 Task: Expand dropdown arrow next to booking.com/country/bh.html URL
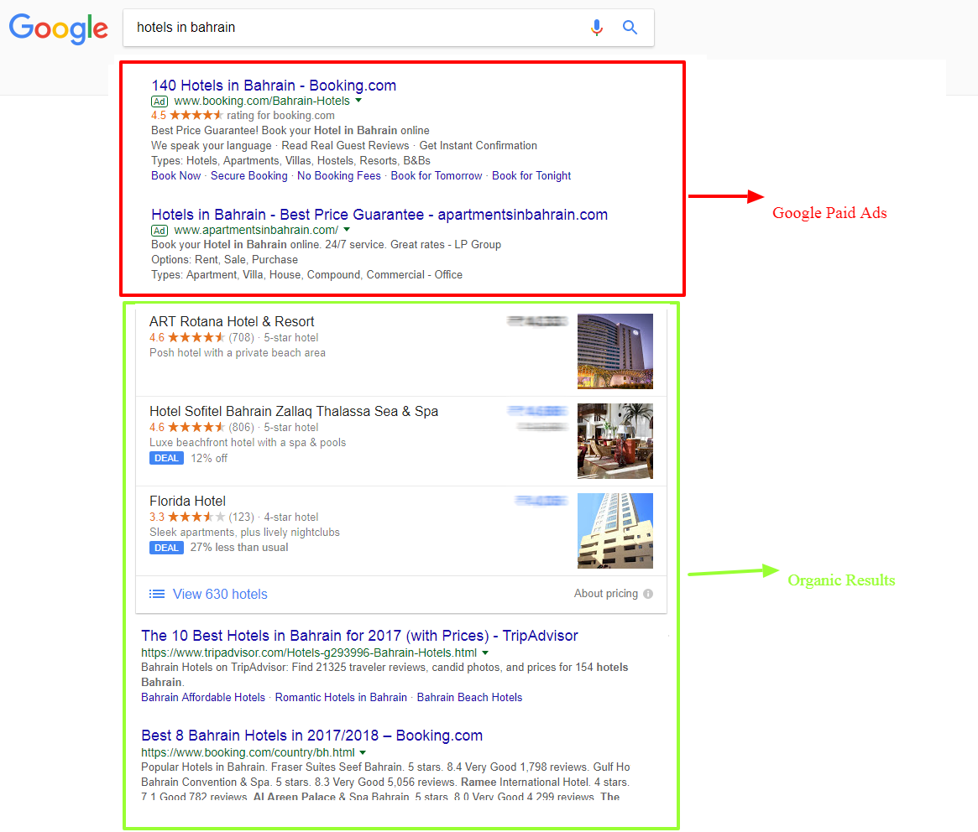[363, 752]
